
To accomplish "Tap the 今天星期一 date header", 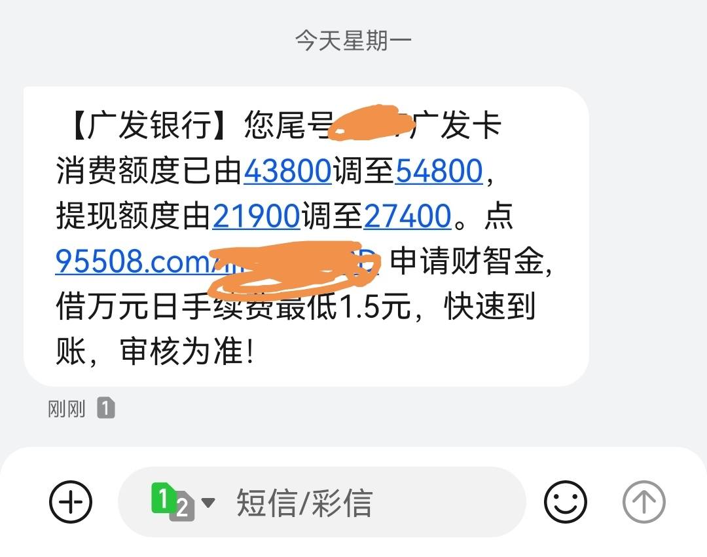I will click(x=353, y=41).
